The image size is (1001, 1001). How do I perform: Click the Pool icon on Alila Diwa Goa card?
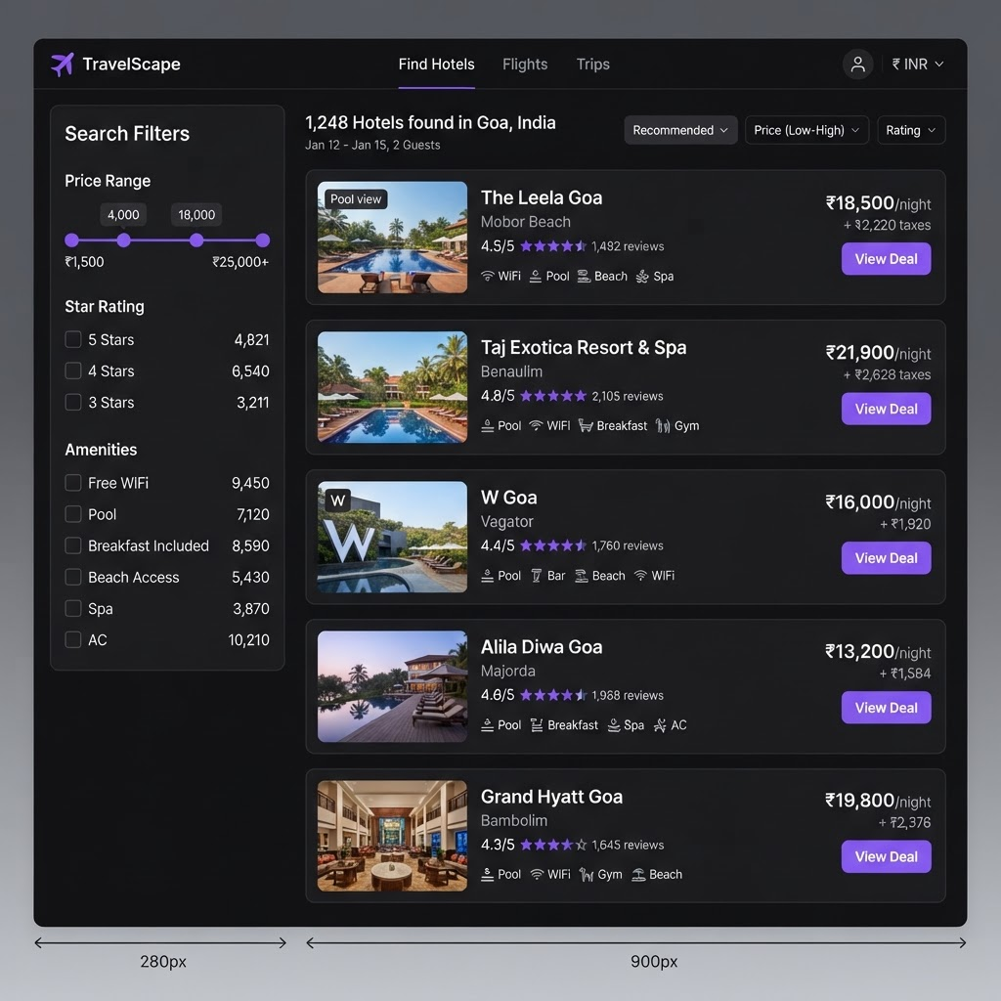pos(487,724)
